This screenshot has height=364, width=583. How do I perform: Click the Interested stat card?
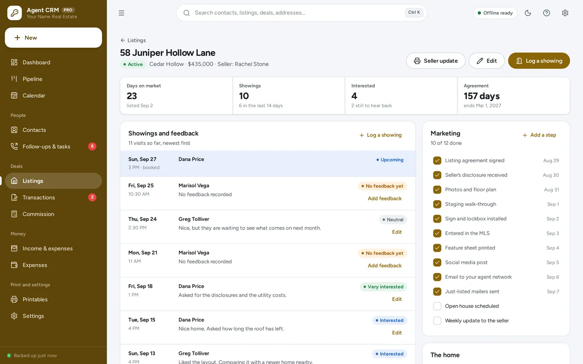tap(401, 96)
